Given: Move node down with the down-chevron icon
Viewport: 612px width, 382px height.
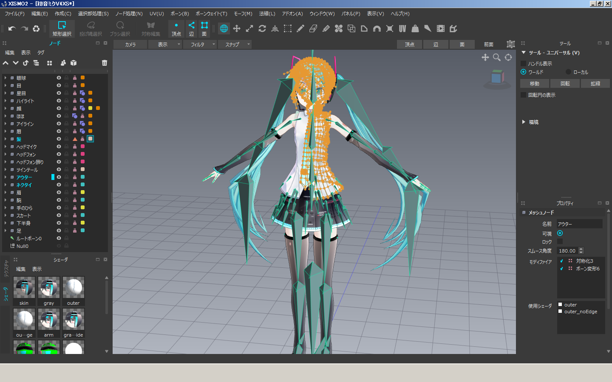Looking at the screenshot, I should (16, 63).
